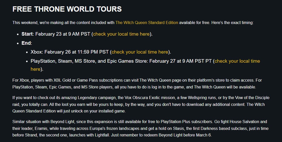The width and height of the screenshot is (282, 142).
Task: Click the "Xbox: February 26" end time text
Action: pyautogui.click(x=70, y=52)
